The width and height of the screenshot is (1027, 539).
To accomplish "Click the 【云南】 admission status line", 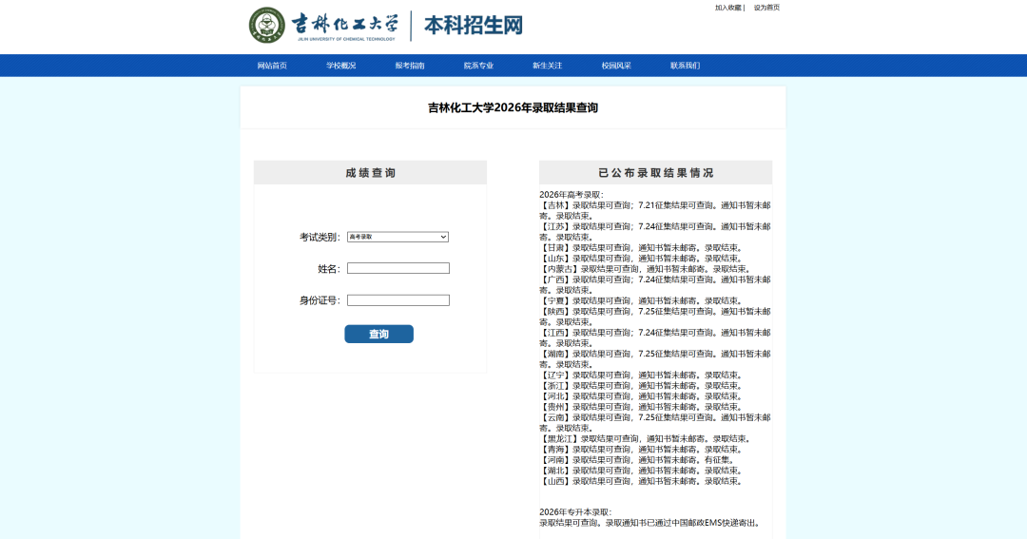I will pos(655,422).
